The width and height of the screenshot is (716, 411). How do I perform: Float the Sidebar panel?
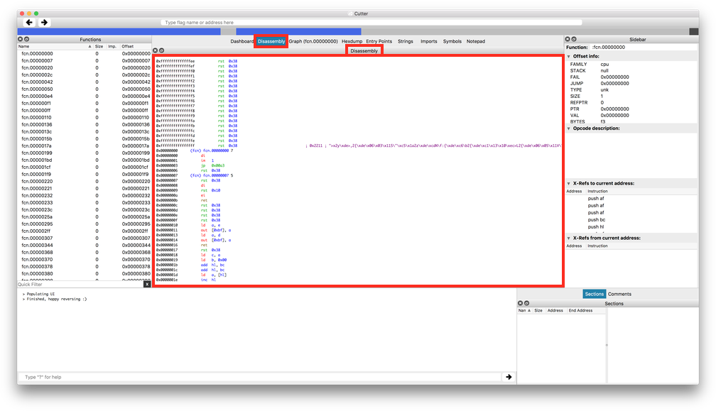coord(574,39)
